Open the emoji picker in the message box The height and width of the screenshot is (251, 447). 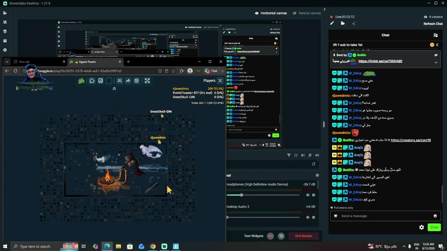(x=435, y=216)
